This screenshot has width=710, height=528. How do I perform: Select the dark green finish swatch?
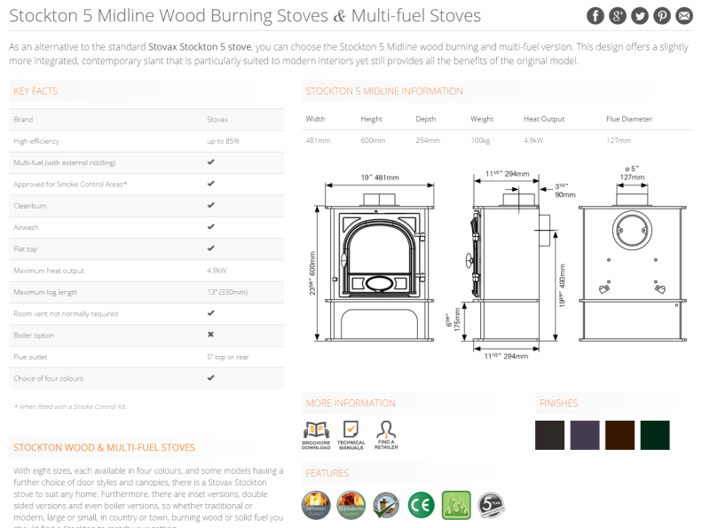click(655, 435)
